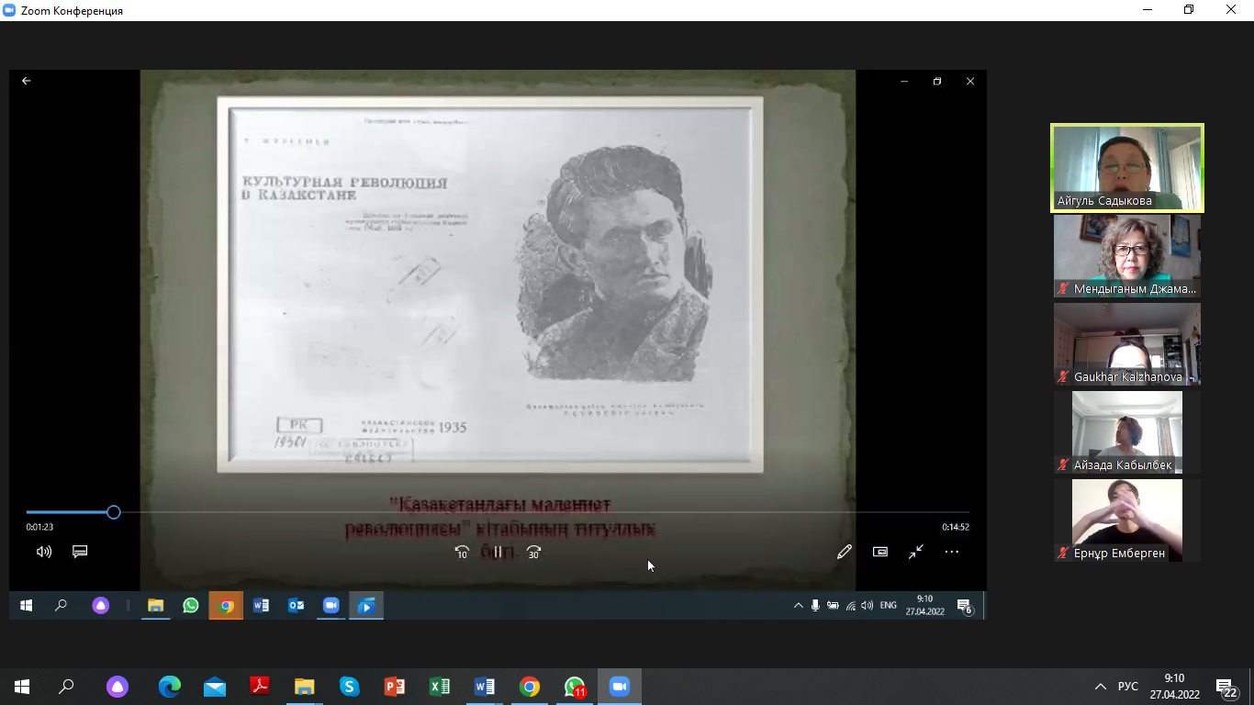The image size is (1254, 705).
Task: Click Word in shared screen taskbar
Action: click(x=261, y=606)
